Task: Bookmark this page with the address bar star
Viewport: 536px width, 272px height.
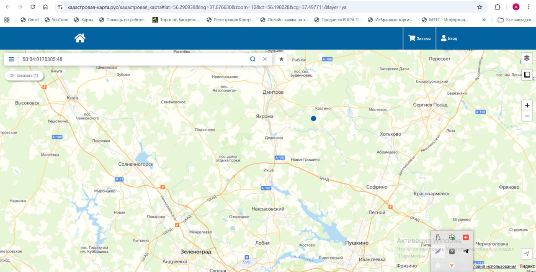Action: 479,7
